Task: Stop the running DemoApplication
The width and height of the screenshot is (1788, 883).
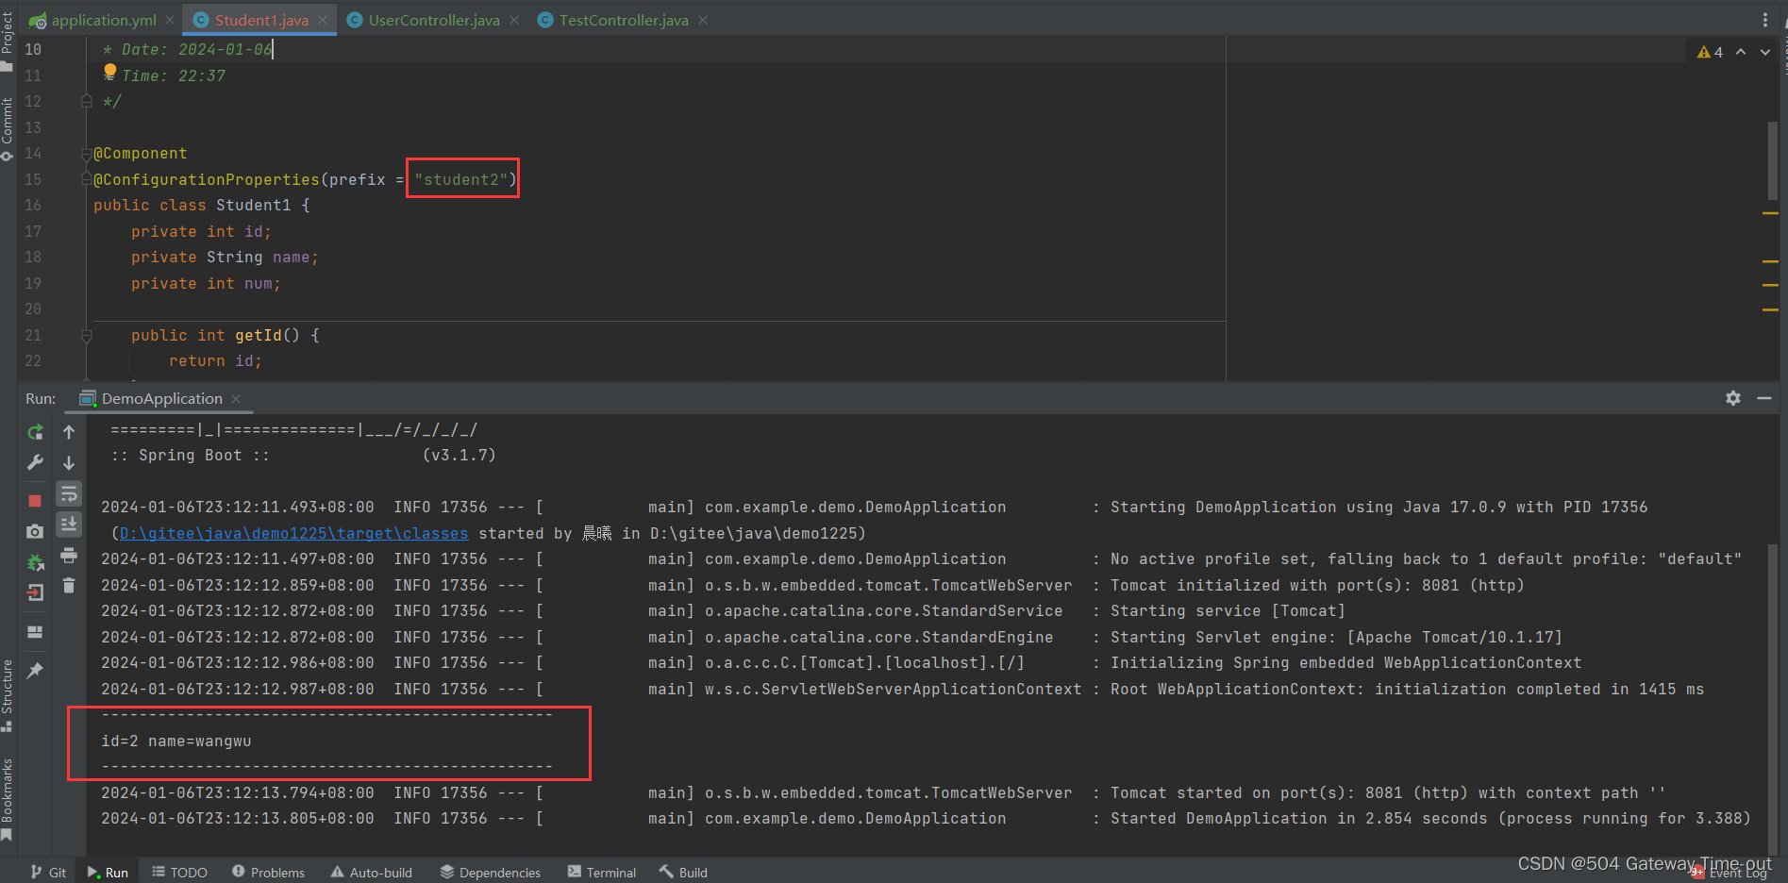Action: (35, 501)
